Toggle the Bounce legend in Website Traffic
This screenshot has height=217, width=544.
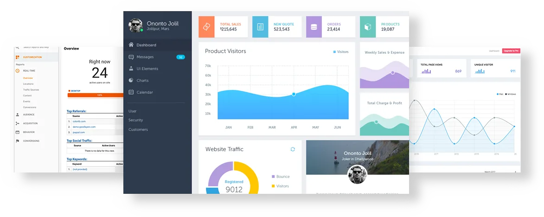click(280, 177)
